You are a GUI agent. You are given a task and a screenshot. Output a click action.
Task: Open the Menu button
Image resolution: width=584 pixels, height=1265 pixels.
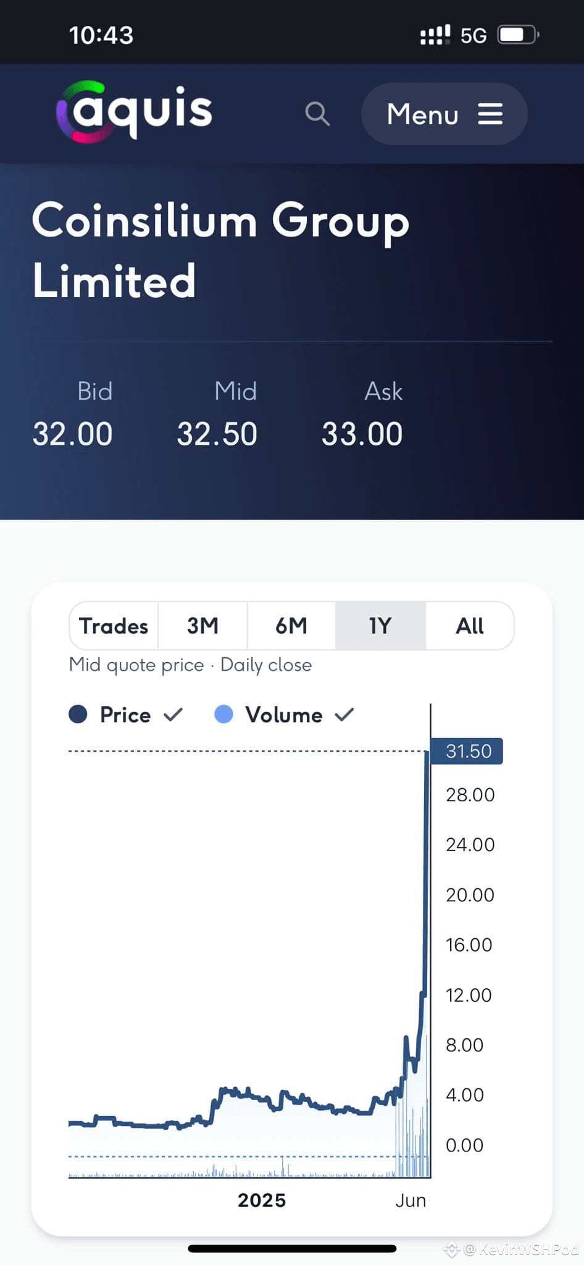tap(444, 114)
